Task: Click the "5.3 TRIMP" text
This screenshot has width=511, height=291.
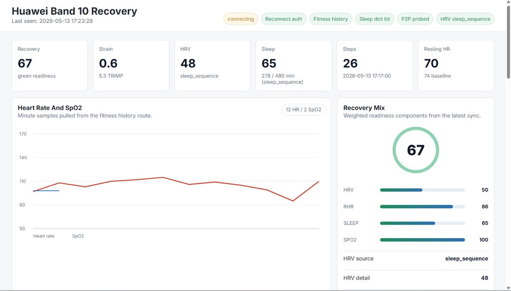Action: 112,76
